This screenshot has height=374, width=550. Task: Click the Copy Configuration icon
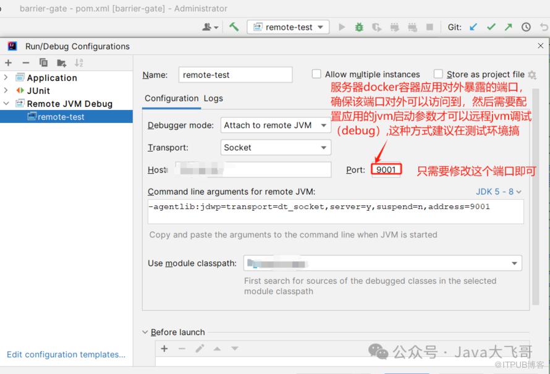pyautogui.click(x=43, y=62)
